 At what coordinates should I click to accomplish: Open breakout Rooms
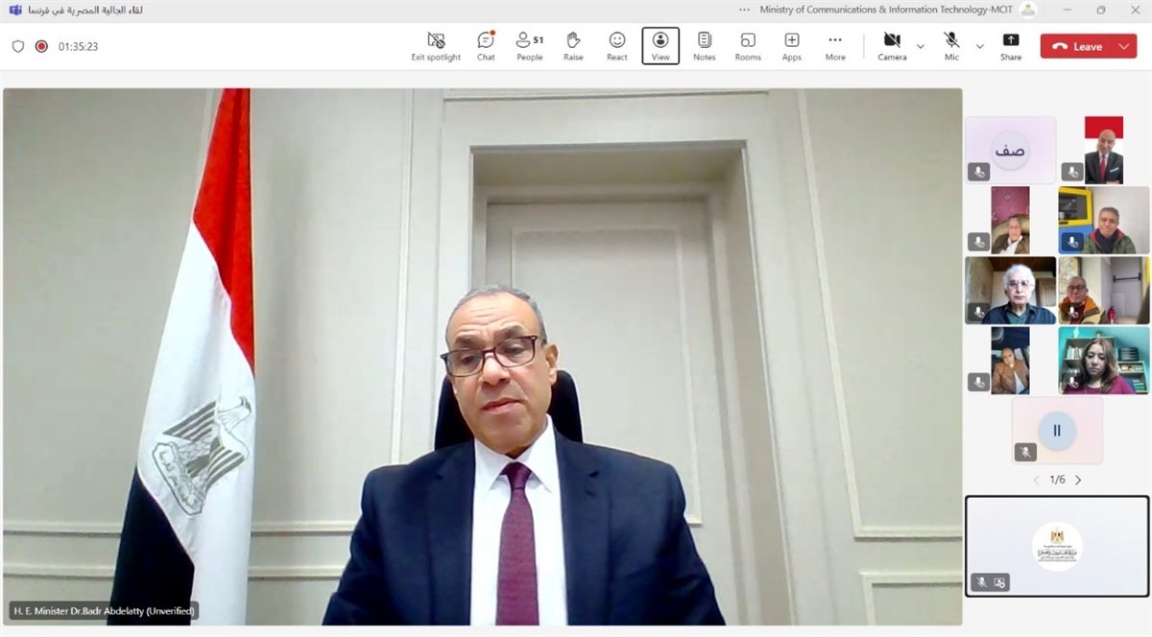748,45
